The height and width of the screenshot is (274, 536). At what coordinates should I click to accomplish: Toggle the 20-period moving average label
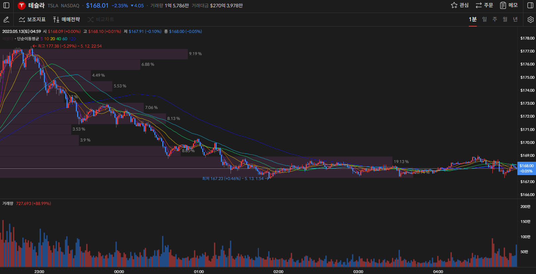pyautogui.click(x=53, y=39)
